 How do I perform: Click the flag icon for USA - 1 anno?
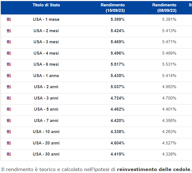pos(9,76)
